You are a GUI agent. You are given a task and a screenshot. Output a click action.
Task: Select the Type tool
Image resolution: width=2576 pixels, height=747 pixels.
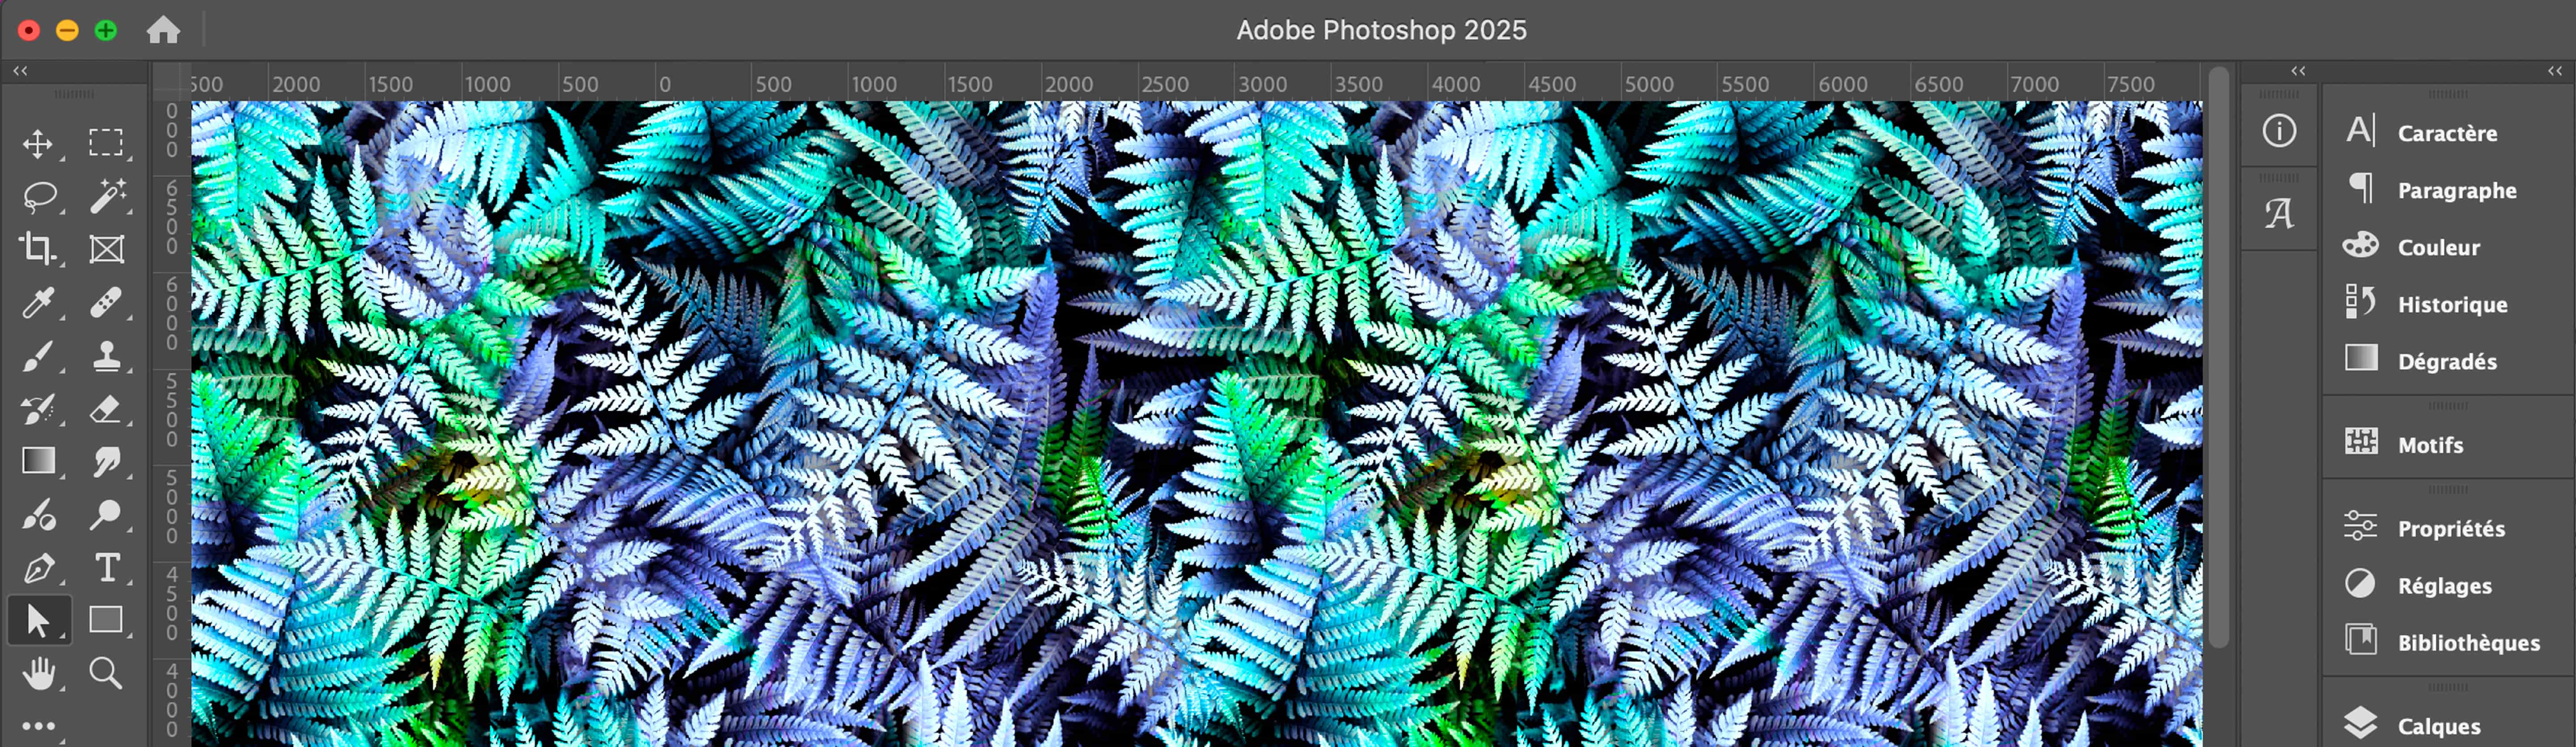pos(106,568)
